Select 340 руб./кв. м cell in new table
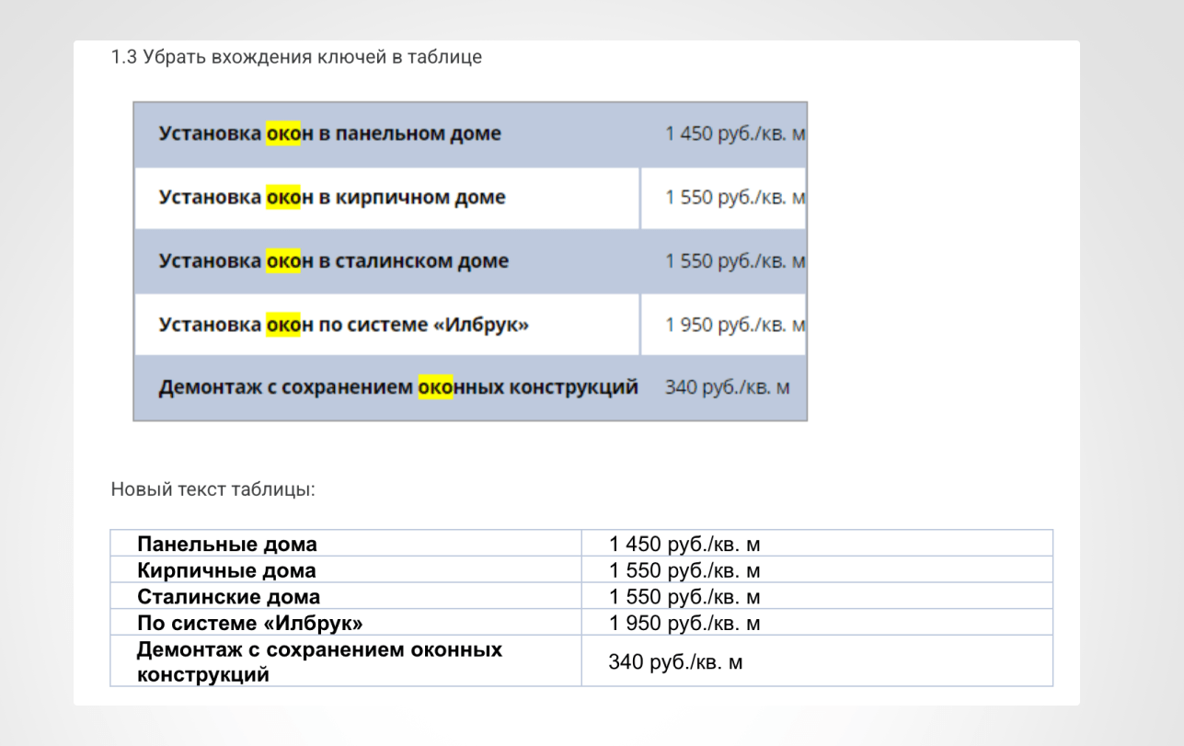 [x=817, y=661]
